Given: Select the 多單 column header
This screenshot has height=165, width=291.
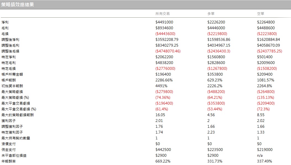Looking at the screenshot, I should pos(211,14).
